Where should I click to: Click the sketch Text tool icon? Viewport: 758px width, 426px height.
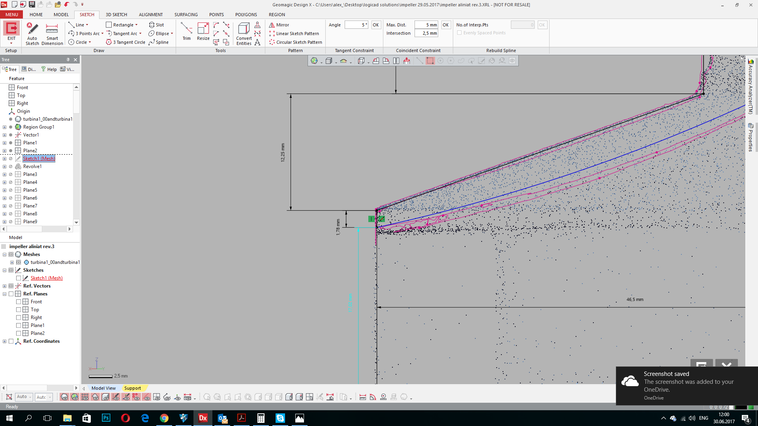click(x=257, y=42)
